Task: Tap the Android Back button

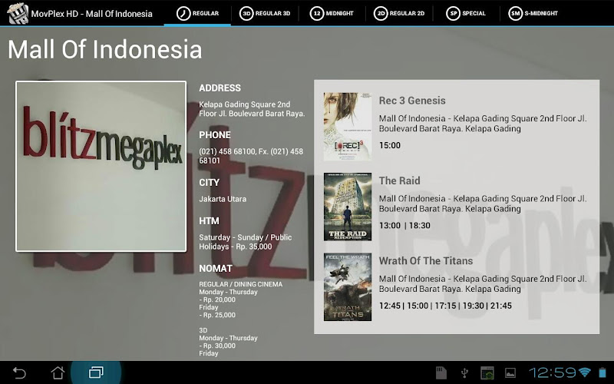Action: pyautogui.click(x=19, y=372)
